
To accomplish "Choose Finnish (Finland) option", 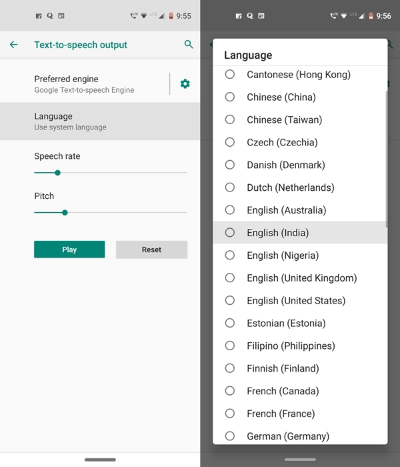I will [300, 368].
